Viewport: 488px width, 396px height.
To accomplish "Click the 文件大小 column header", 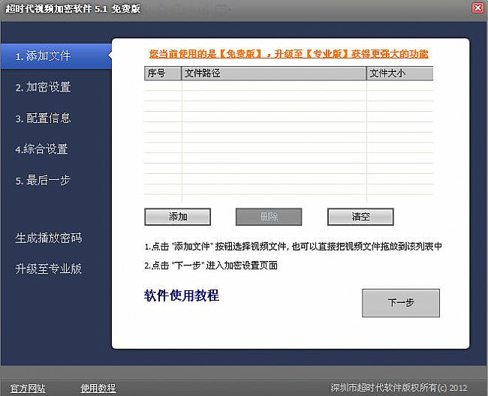I will click(400, 73).
